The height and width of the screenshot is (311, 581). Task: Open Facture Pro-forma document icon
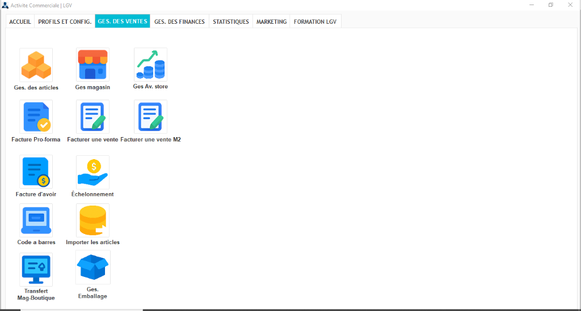point(36,117)
